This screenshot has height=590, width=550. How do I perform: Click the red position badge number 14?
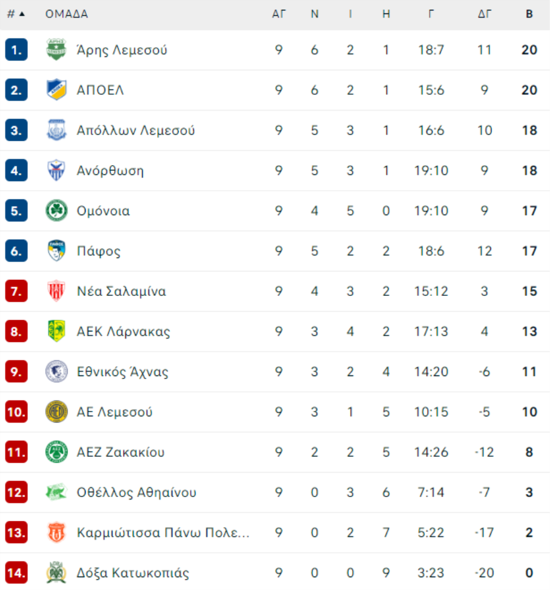point(16,572)
